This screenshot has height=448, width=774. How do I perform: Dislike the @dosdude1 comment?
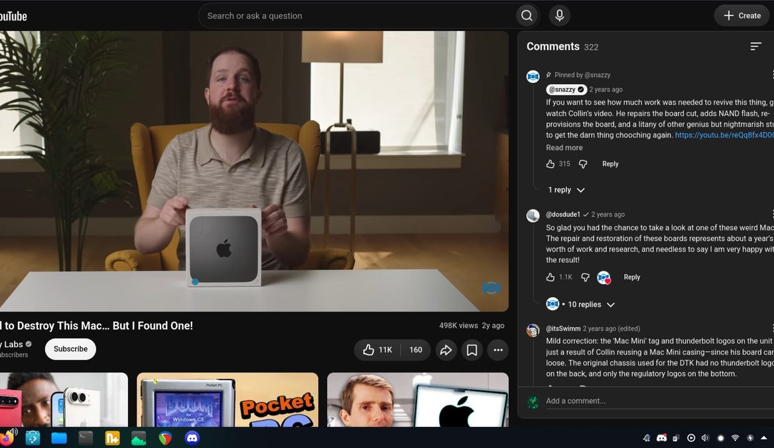tap(585, 277)
